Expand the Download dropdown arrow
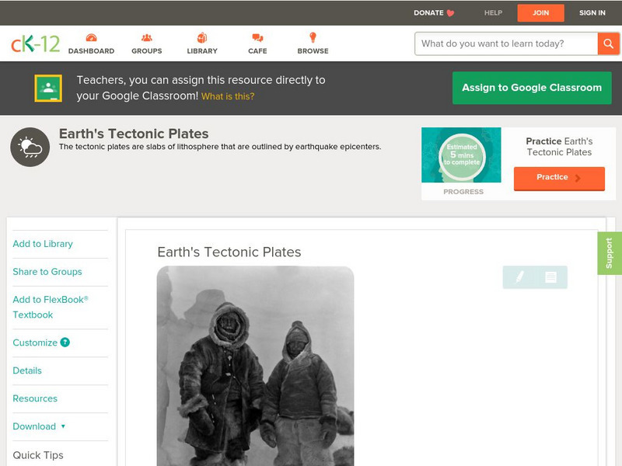Viewport: 622px width, 466px height. click(63, 426)
